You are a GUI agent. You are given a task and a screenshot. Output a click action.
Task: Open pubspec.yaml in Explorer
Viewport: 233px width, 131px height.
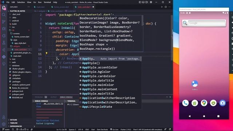coord(18,94)
